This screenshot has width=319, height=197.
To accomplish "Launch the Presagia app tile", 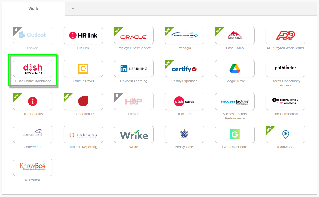I will tap(184, 35).
